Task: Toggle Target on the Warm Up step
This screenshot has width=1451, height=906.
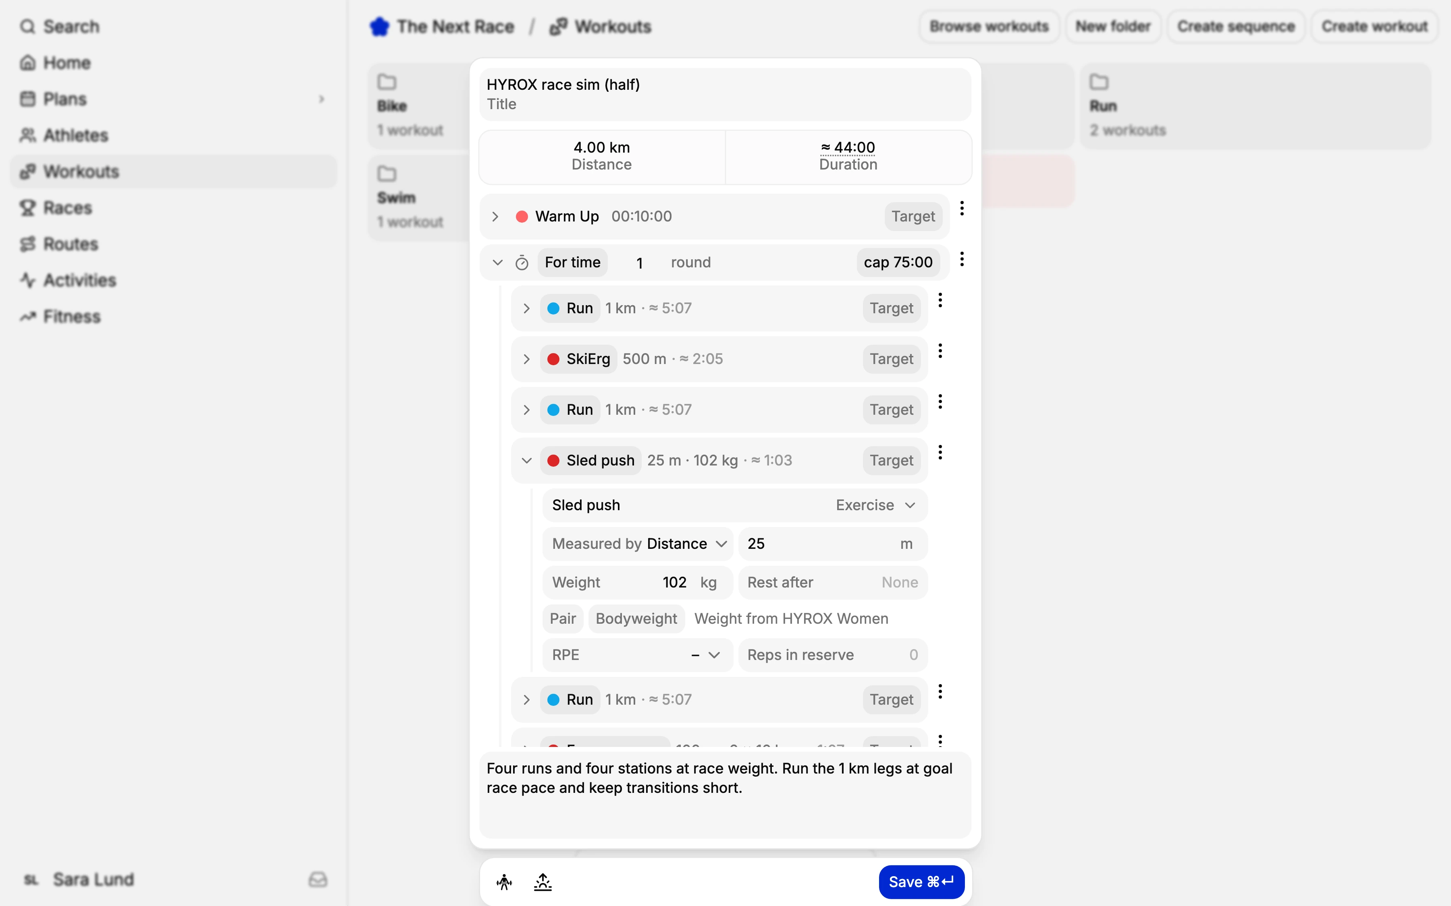Action: pyautogui.click(x=913, y=216)
